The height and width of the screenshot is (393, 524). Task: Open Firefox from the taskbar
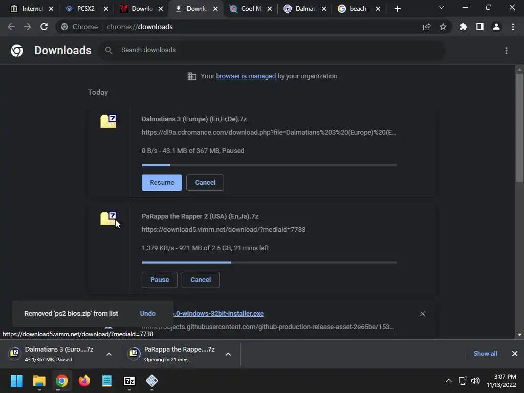(84, 381)
